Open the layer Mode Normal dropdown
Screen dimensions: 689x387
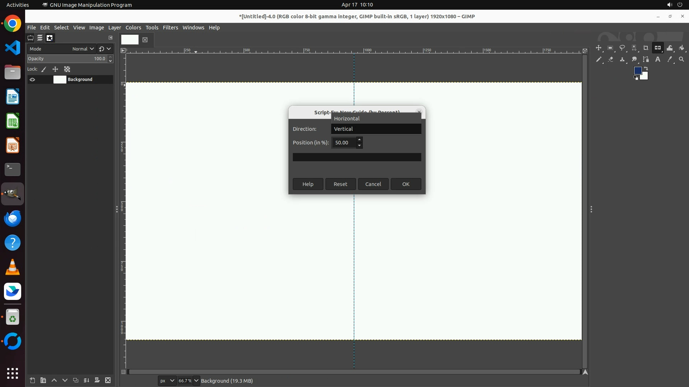pyautogui.click(x=83, y=49)
